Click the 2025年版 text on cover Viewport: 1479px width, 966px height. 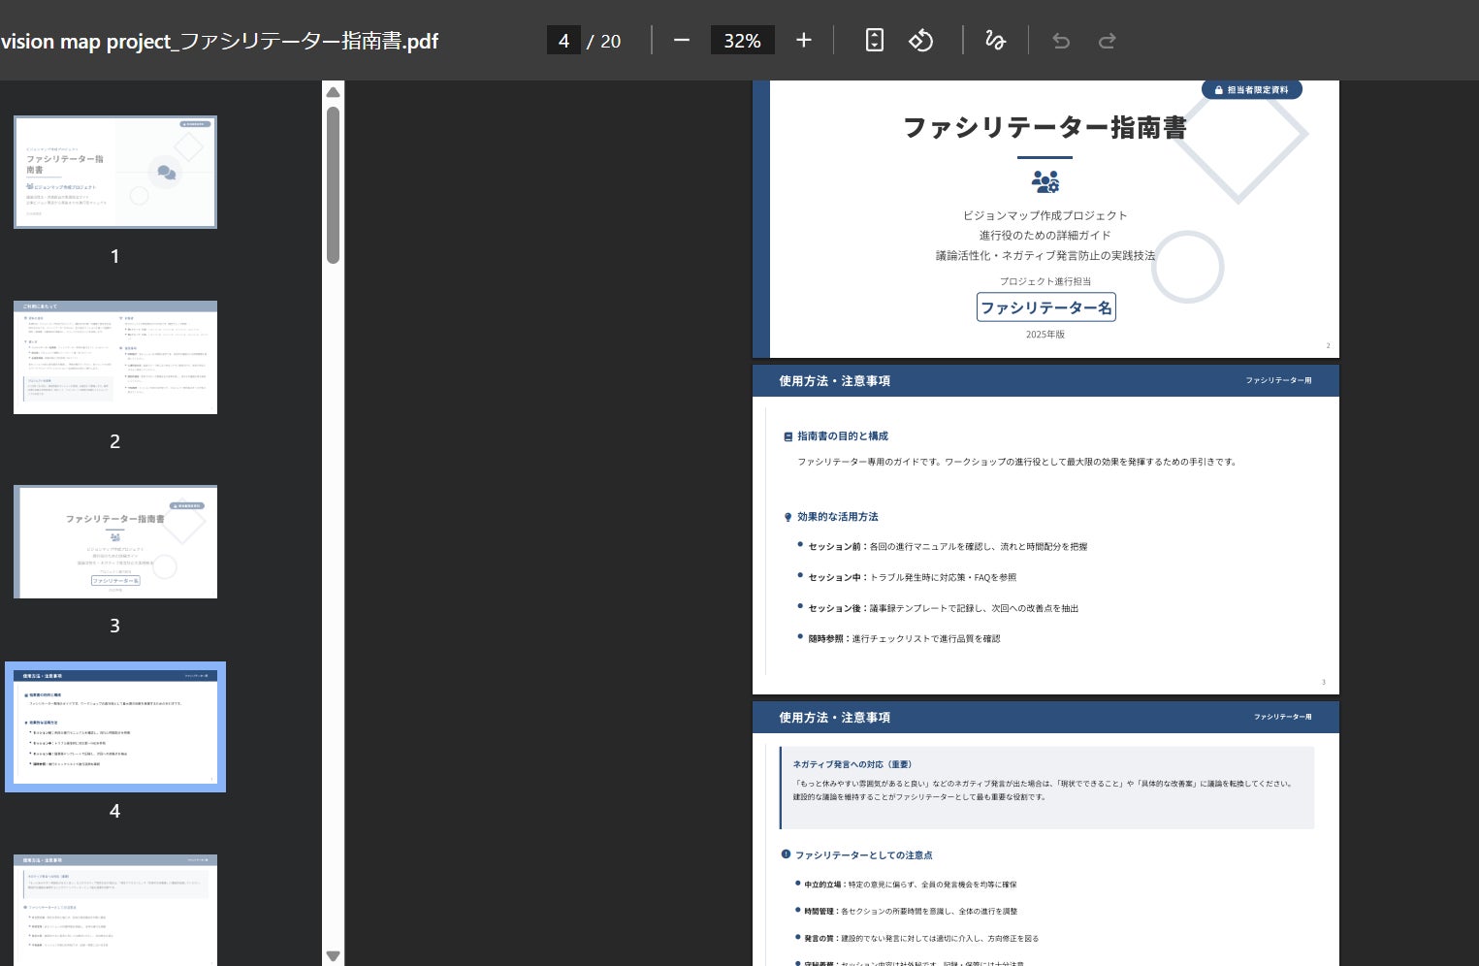tap(1045, 335)
